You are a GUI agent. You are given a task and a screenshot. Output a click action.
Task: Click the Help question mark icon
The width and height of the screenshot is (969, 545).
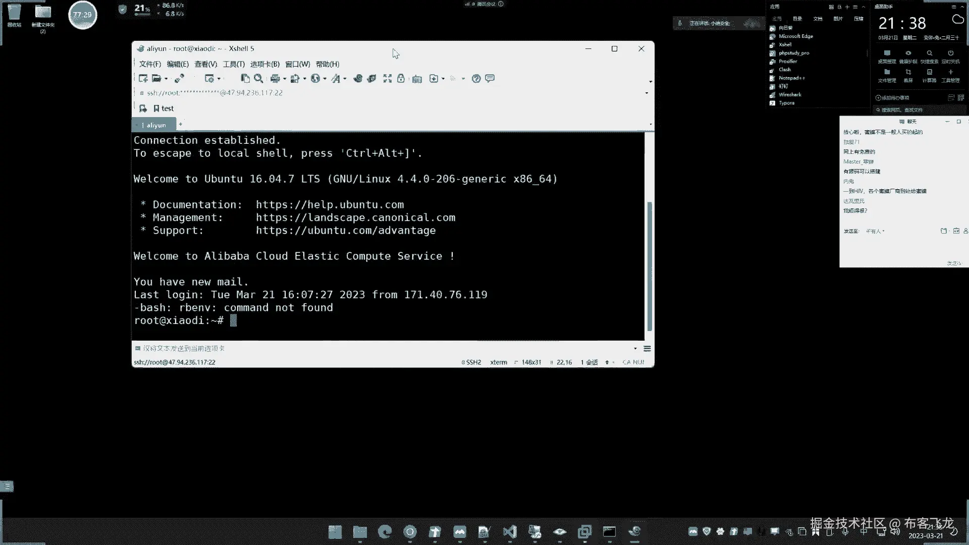click(x=476, y=78)
